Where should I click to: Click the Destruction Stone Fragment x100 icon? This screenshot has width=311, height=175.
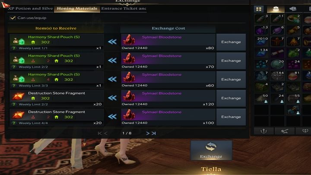tap(18, 115)
